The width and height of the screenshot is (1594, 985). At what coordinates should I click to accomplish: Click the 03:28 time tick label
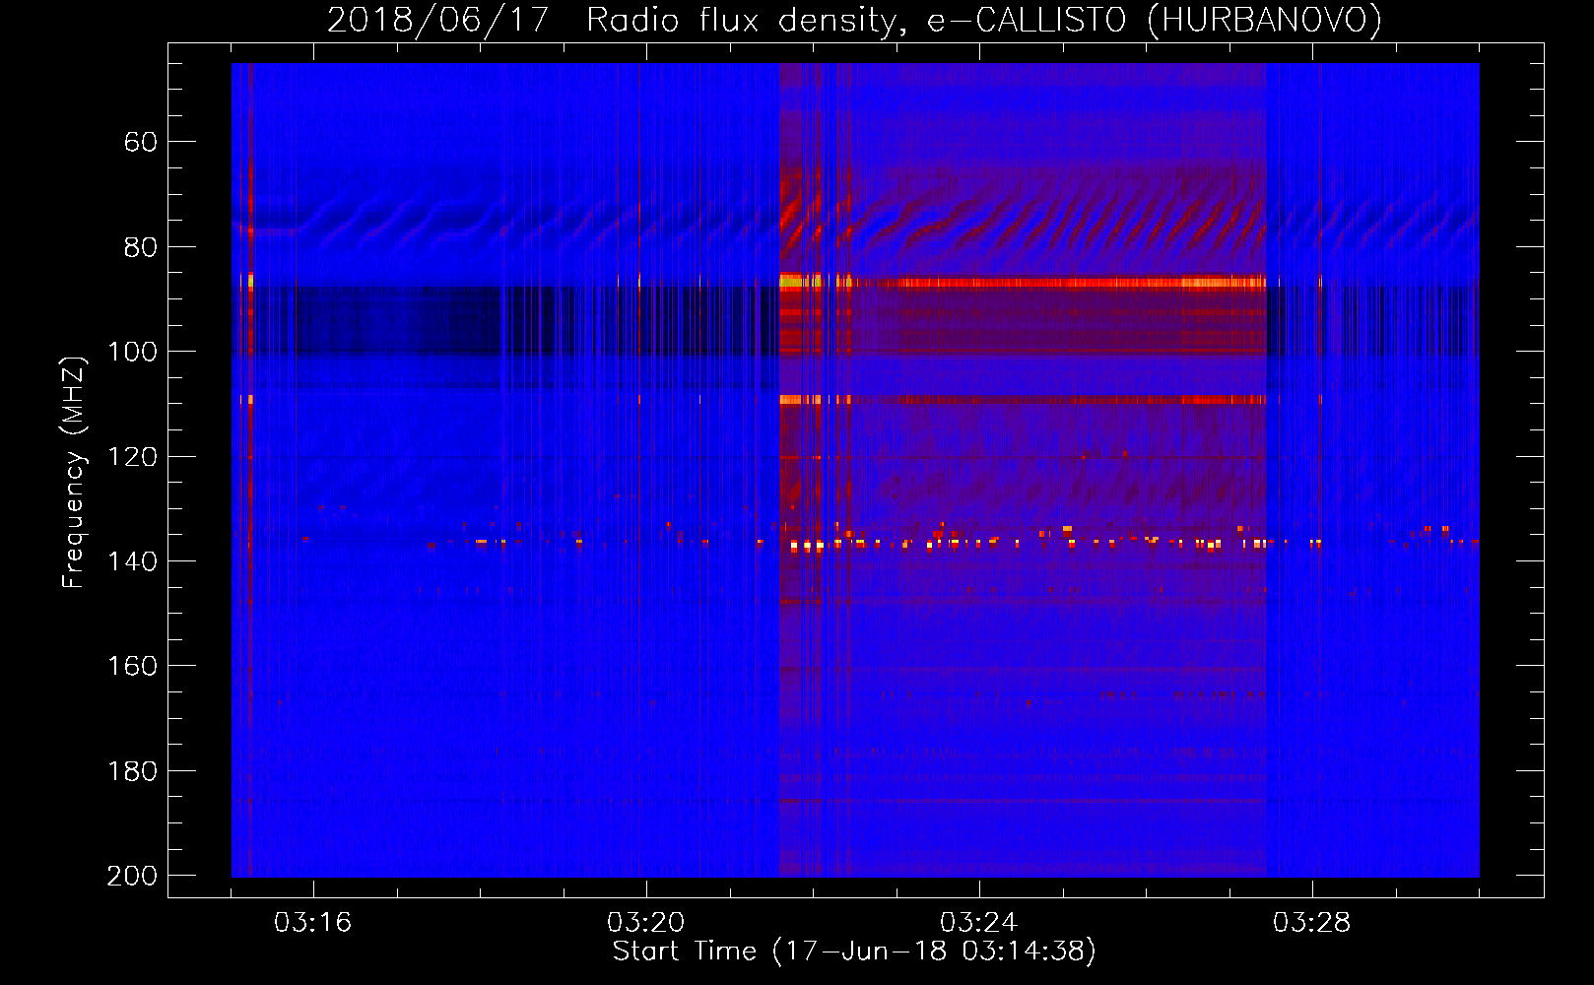[1311, 923]
